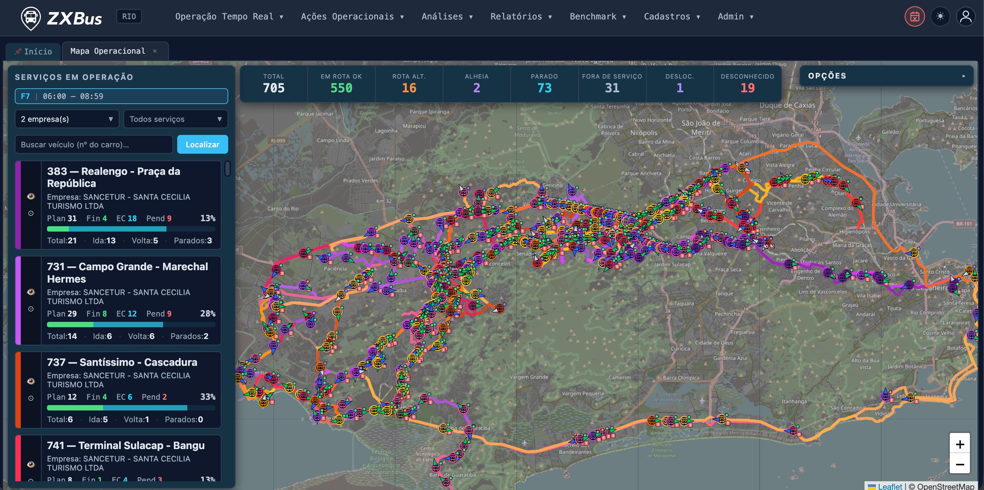
Task: Open the OpenStreetMap attribution link
Action: (945, 486)
